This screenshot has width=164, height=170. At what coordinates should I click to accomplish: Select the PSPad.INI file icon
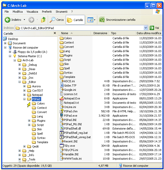coord(62,120)
